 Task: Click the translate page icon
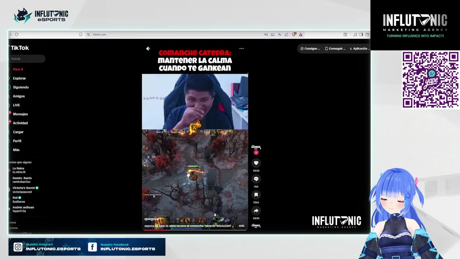279,35
